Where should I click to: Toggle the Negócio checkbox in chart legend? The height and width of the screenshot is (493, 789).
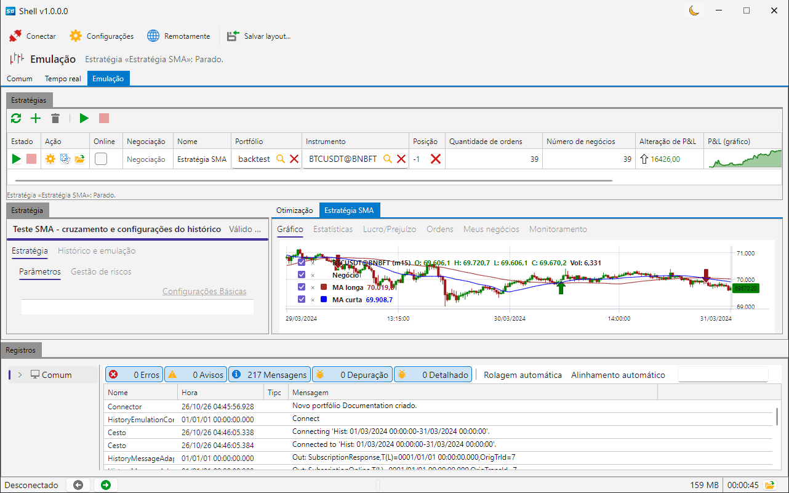tap(302, 275)
